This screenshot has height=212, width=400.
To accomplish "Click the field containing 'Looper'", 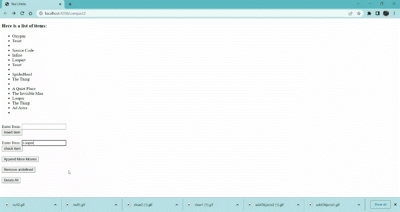I will [44, 143].
